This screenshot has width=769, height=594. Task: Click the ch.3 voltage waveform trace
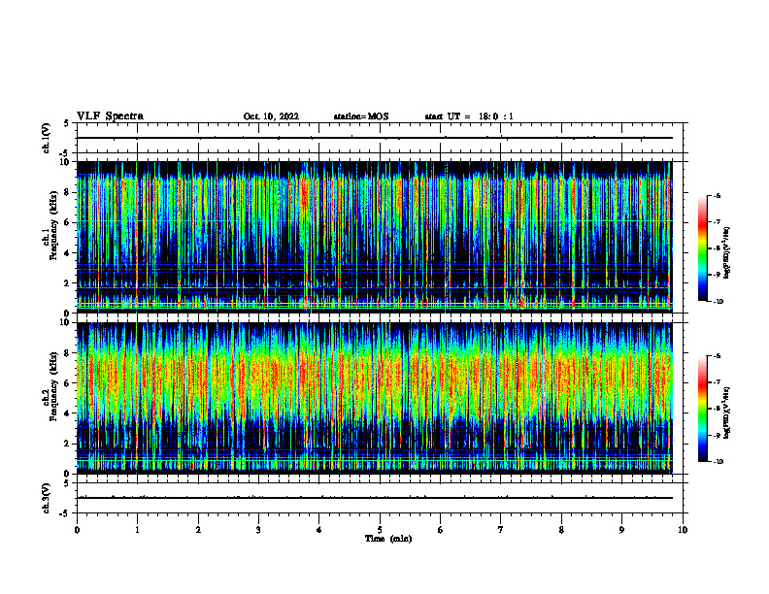[x=374, y=498]
